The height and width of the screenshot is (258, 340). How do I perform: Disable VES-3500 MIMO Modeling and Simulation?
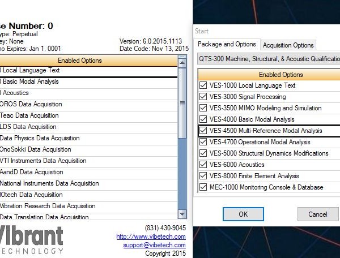(203, 108)
